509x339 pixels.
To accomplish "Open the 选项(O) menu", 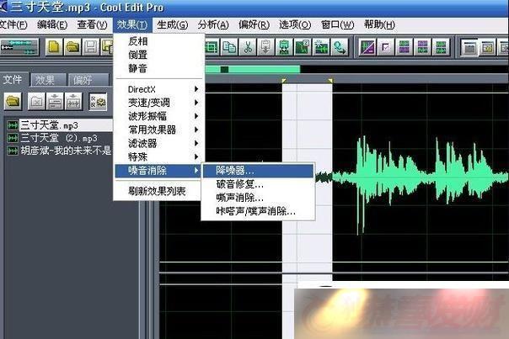I will click(x=295, y=24).
